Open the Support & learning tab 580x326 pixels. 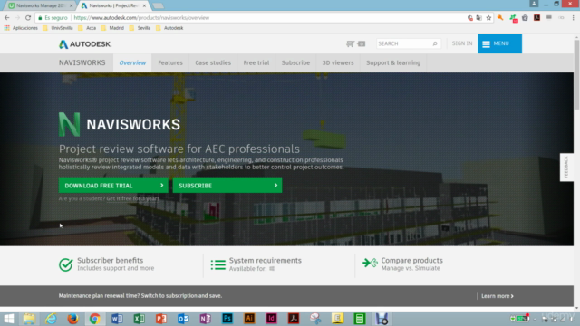tap(393, 62)
